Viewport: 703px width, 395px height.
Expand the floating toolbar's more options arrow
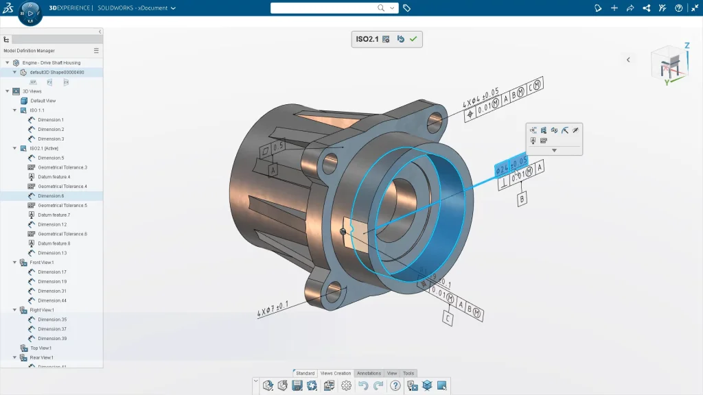(x=554, y=149)
